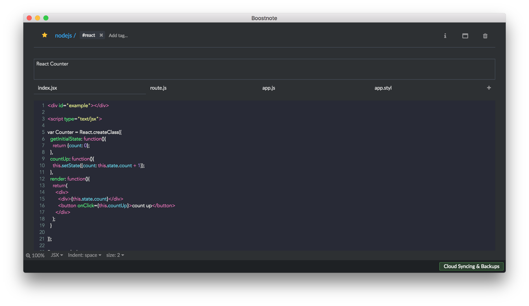Switch to the app.styl tab
Image resolution: width=529 pixels, height=306 pixels.
426,88
